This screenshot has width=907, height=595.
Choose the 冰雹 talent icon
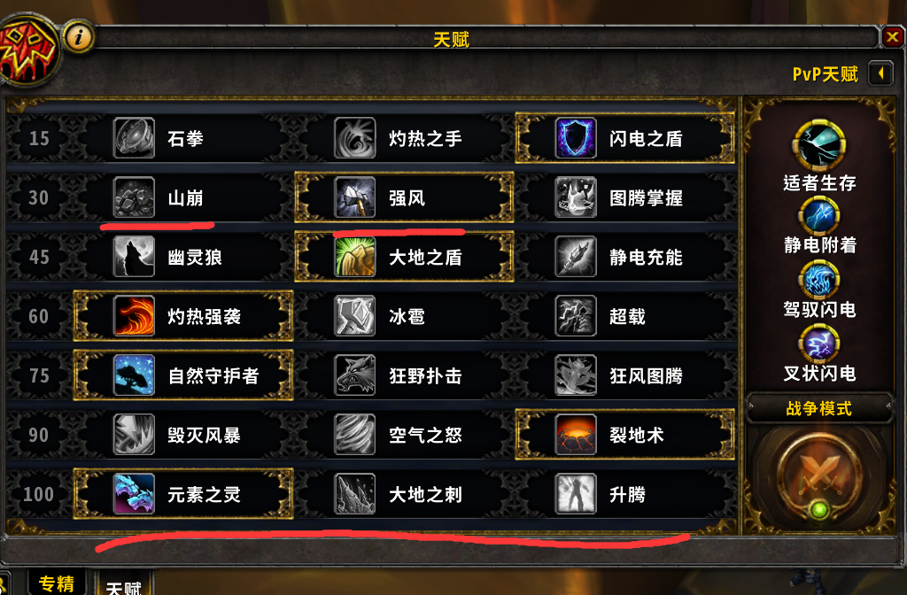(354, 316)
